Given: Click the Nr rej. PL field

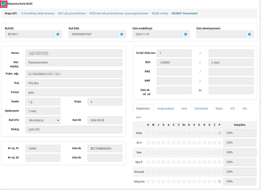Looking at the screenshot, I should point(43,148).
